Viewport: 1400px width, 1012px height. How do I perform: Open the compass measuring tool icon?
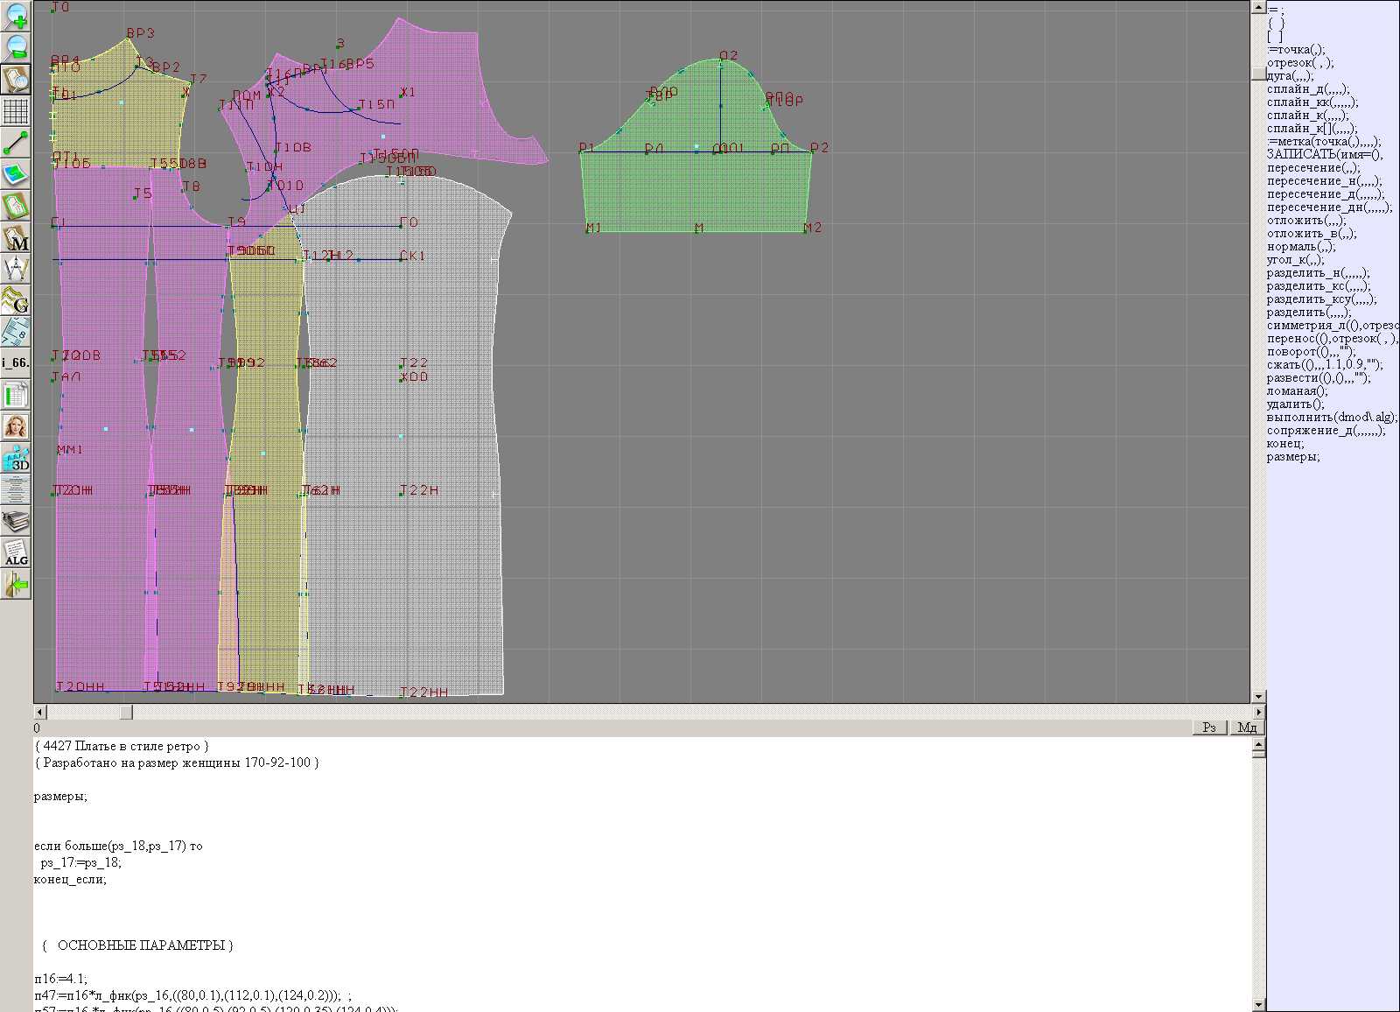click(16, 270)
